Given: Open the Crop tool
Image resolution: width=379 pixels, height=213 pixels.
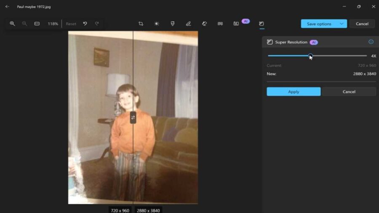Looking at the screenshot, I should tap(141, 24).
